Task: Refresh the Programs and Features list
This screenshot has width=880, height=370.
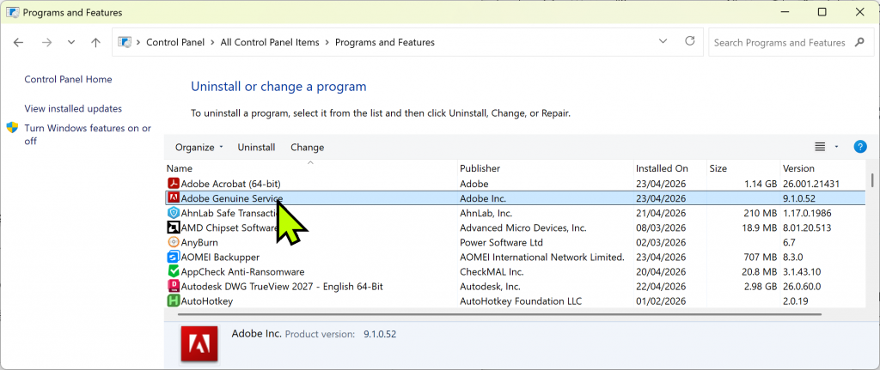Action: pos(690,41)
